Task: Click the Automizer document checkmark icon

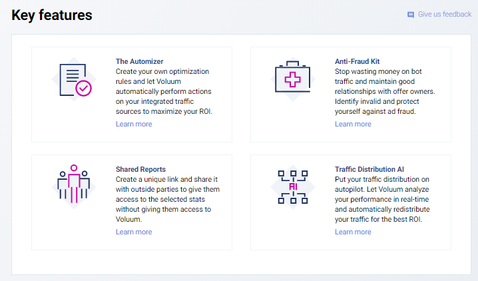Action: pos(74,80)
